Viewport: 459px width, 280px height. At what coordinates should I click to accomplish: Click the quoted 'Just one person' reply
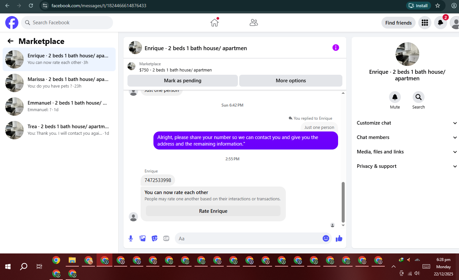pos(319,127)
